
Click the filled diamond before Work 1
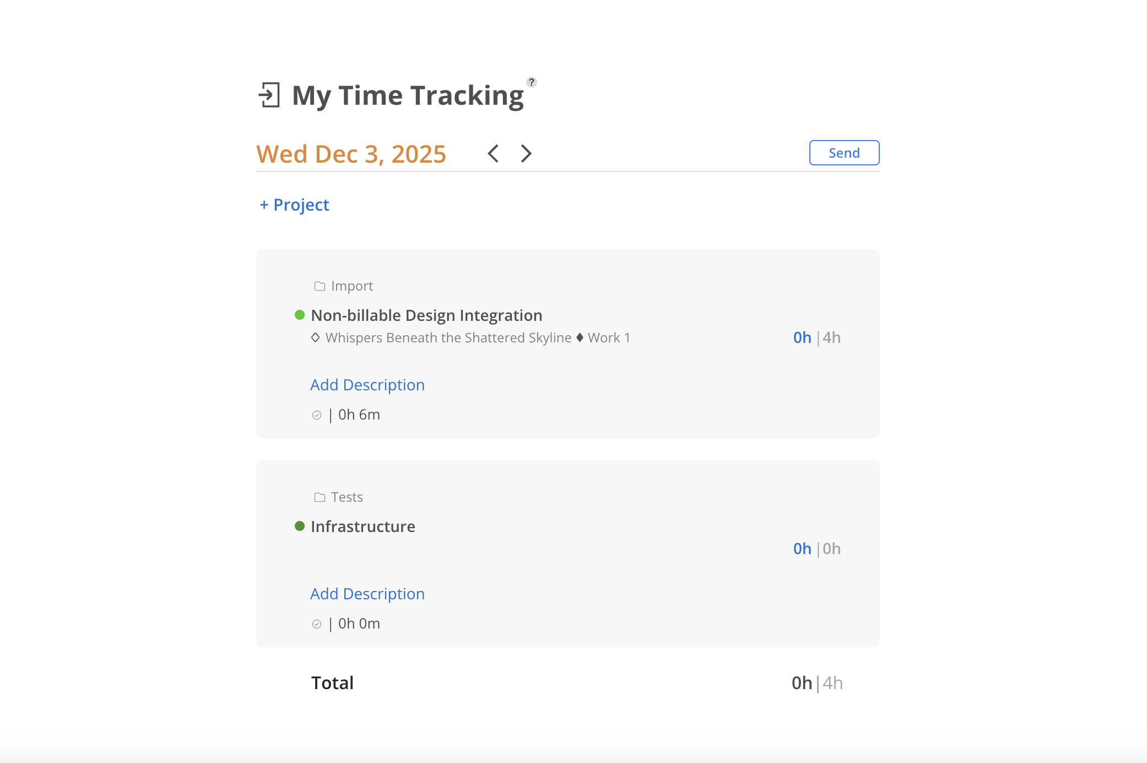(x=580, y=337)
